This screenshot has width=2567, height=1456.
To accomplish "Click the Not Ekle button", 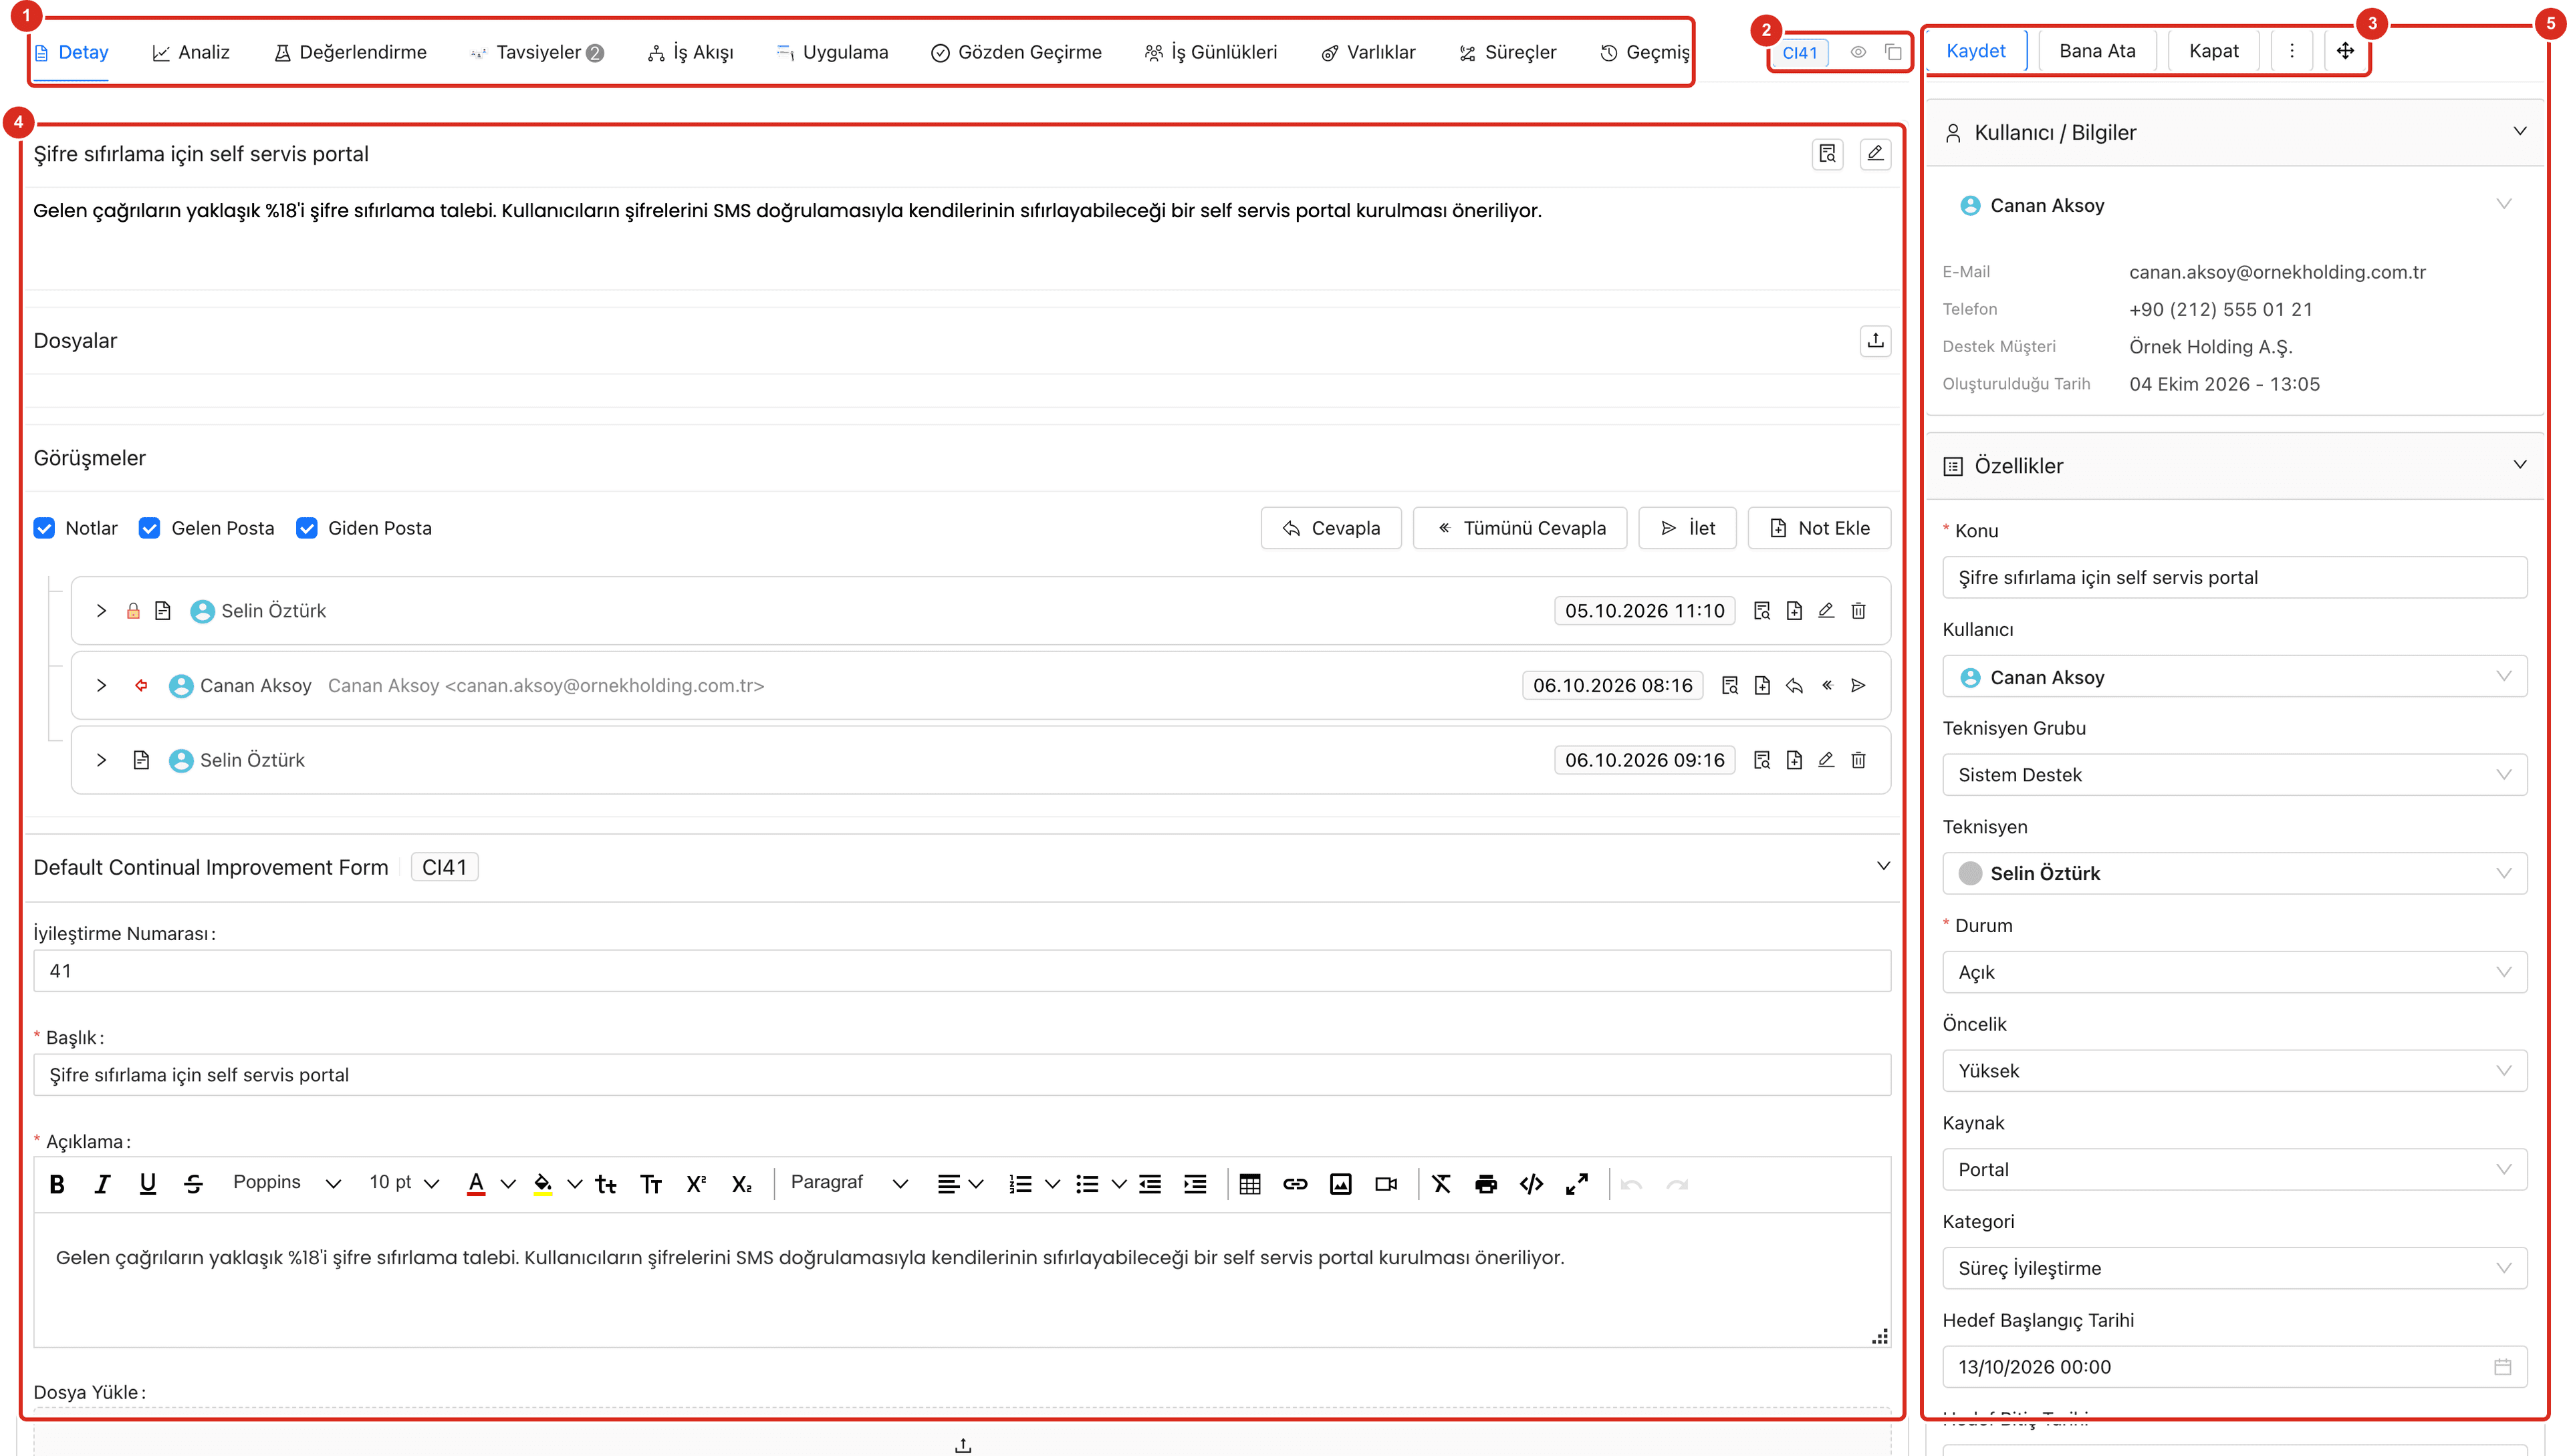I will (x=1819, y=528).
